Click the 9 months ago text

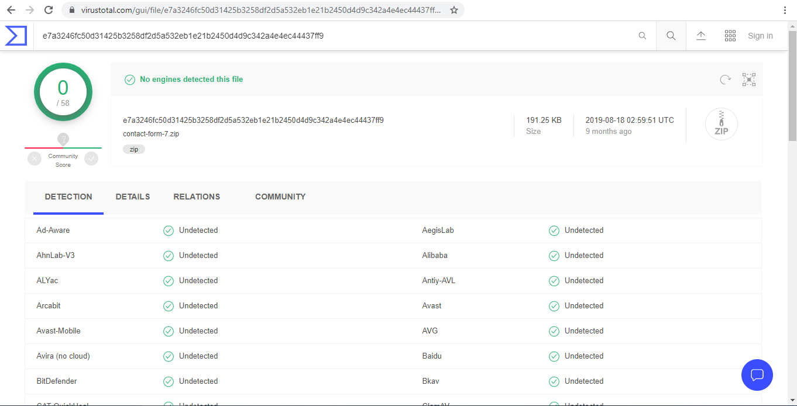[609, 132]
